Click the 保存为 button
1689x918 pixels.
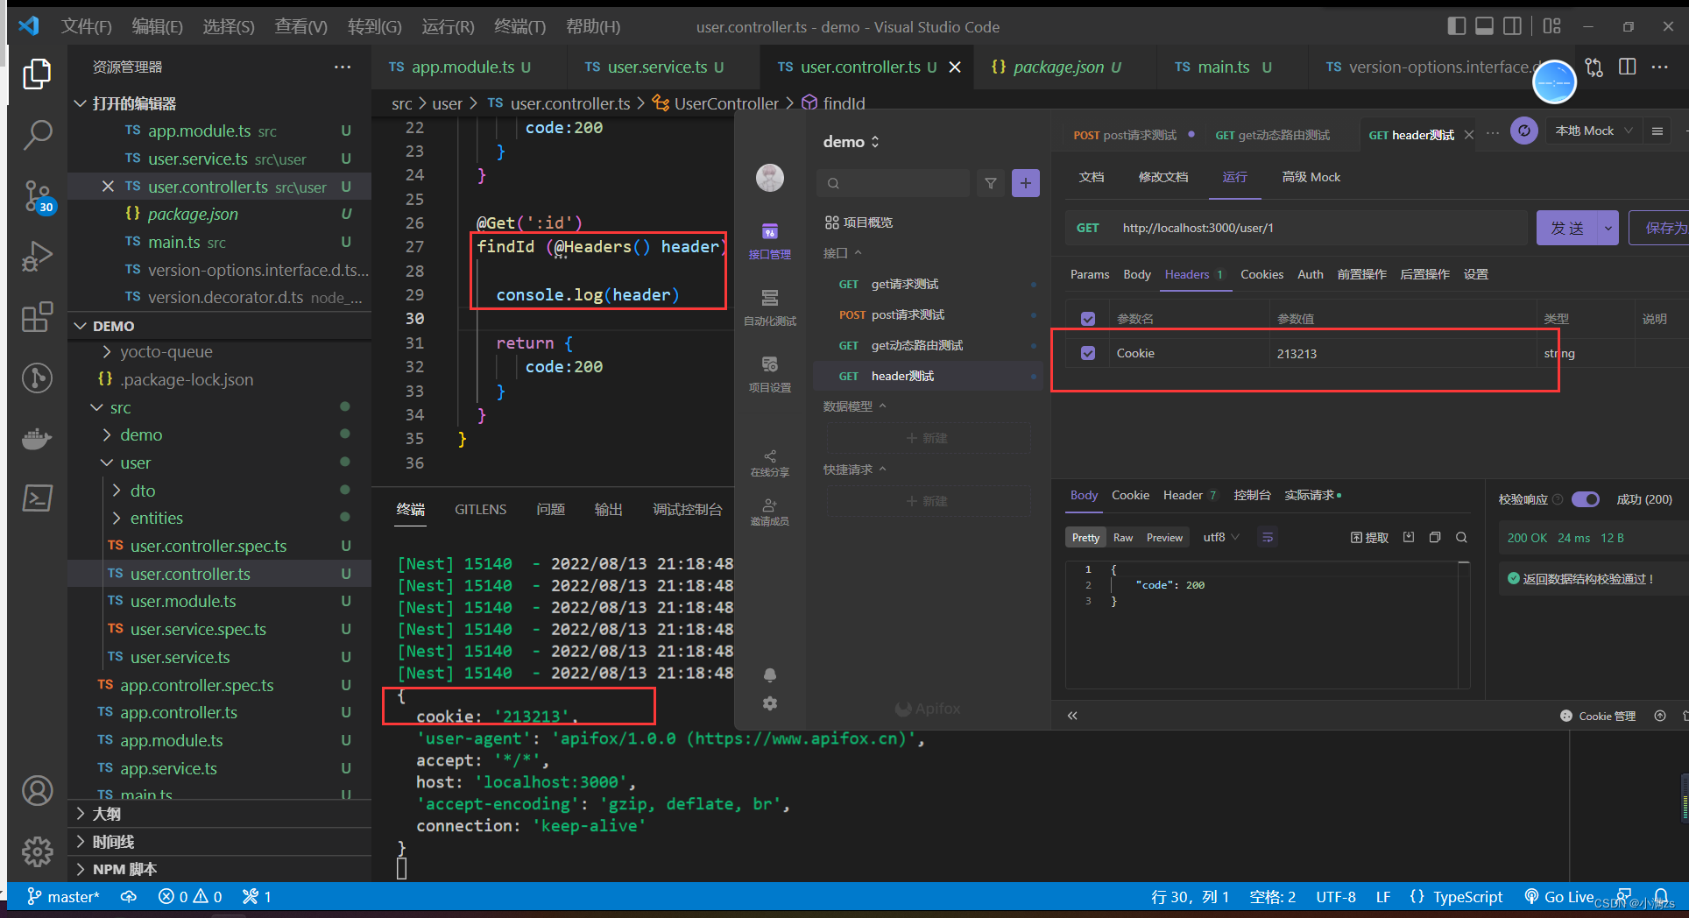click(1660, 228)
